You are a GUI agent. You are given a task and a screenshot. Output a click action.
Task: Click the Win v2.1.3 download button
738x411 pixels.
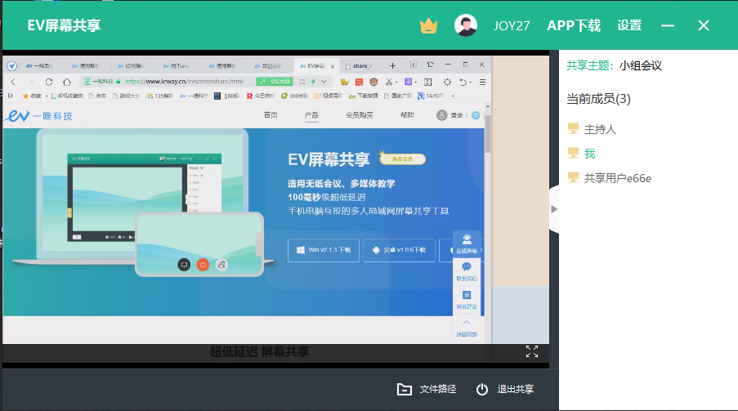click(323, 250)
